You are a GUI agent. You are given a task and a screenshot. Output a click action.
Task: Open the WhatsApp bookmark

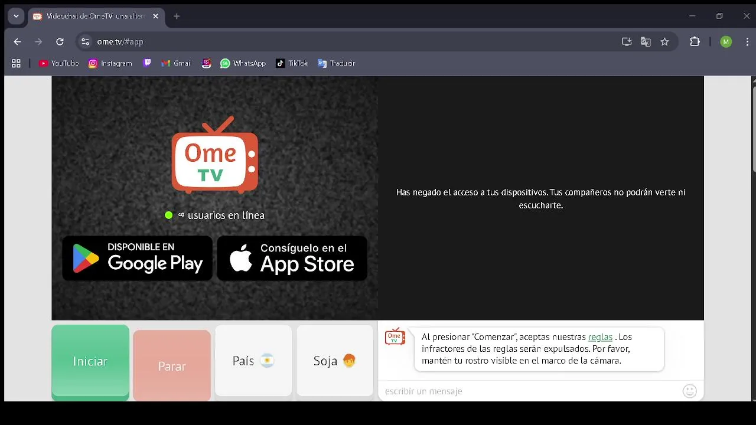(x=243, y=63)
